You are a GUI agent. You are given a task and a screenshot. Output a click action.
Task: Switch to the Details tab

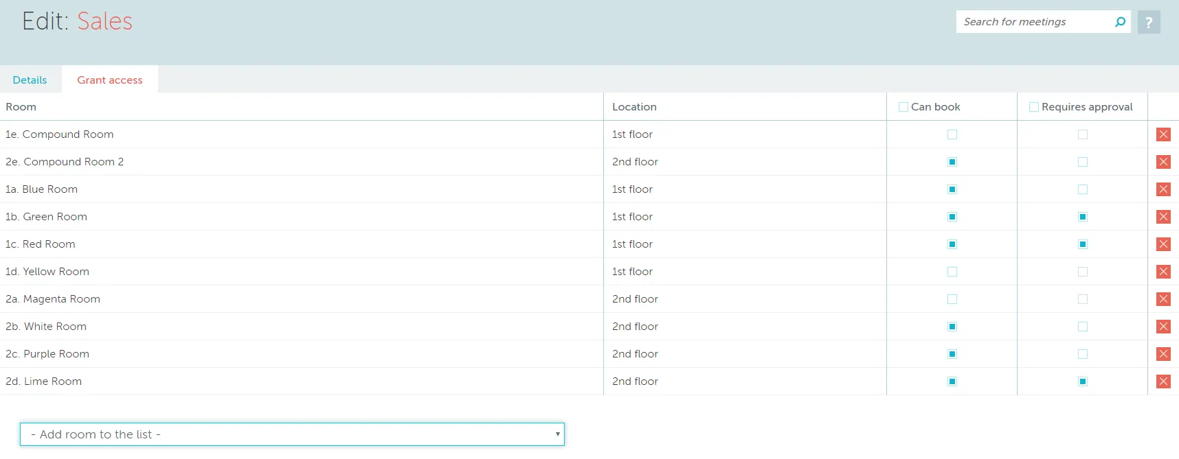click(30, 80)
